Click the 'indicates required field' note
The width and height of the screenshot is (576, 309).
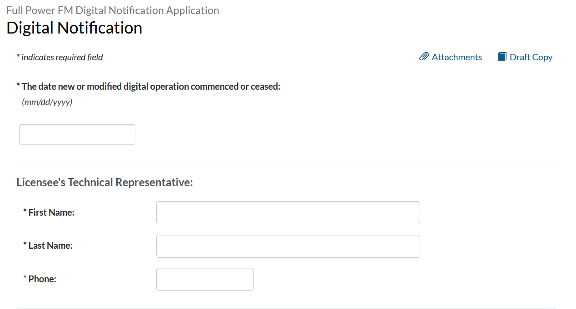62,58
